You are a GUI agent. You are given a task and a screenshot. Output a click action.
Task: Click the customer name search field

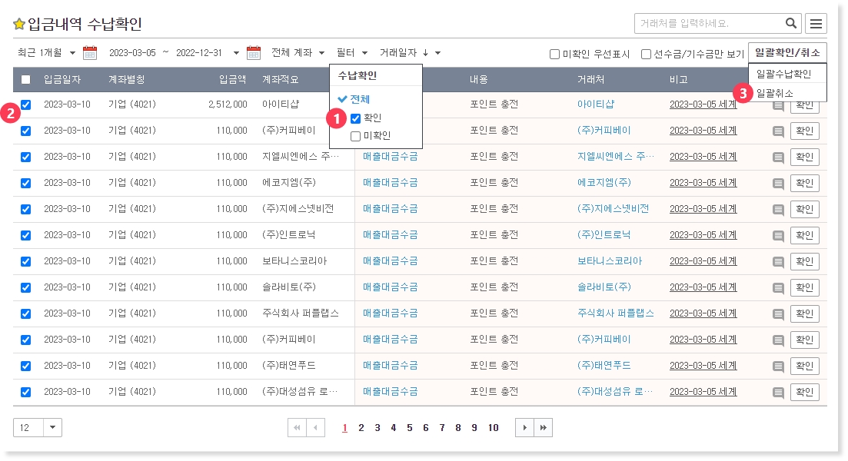tap(707, 23)
